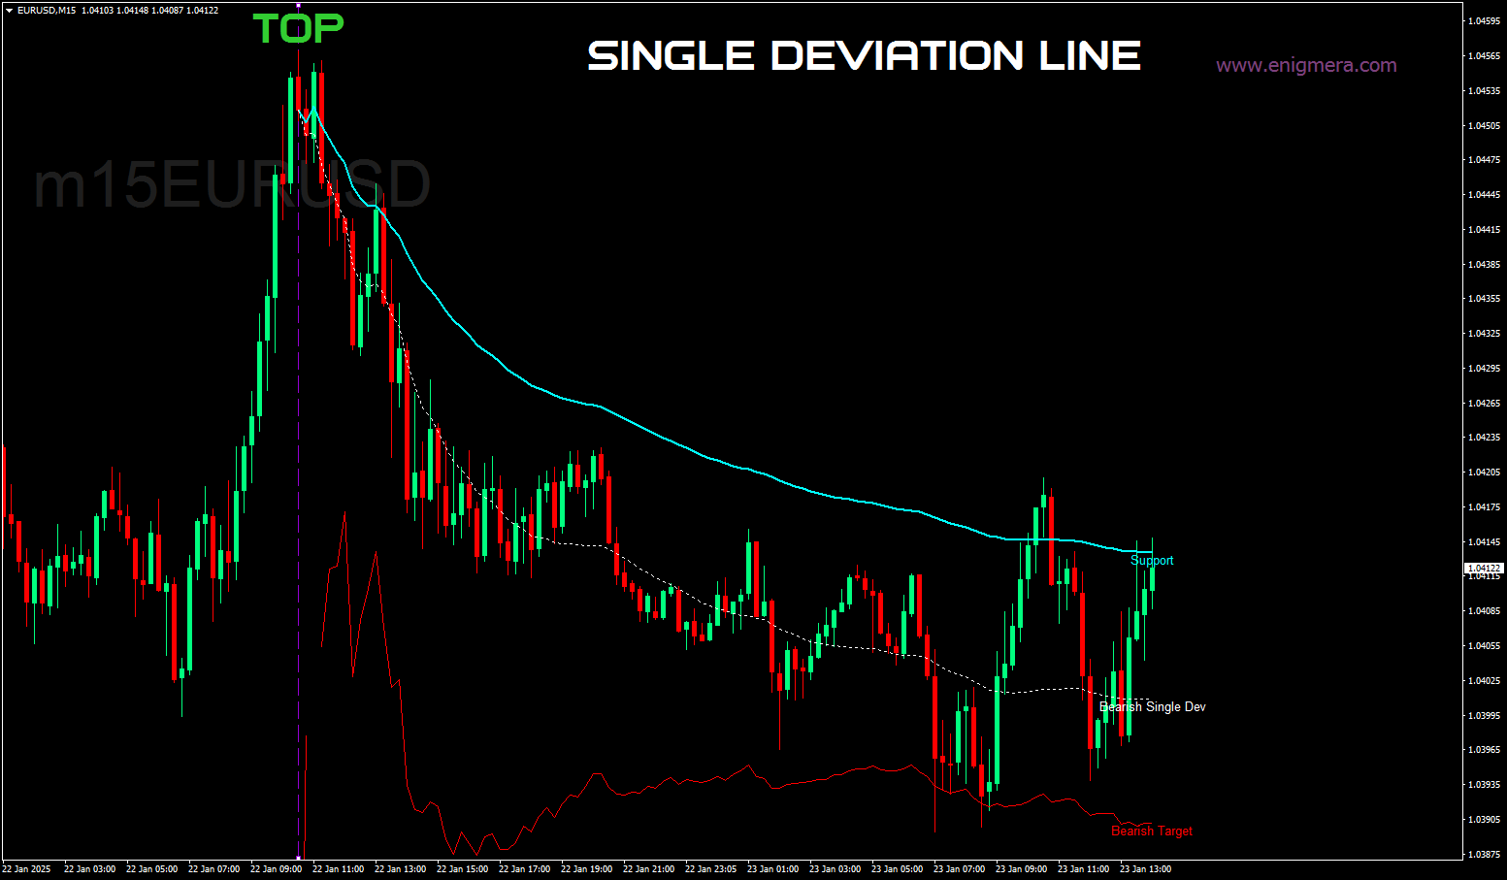
Task: Click the 1.04355 price axis label
Action: (x=1485, y=299)
